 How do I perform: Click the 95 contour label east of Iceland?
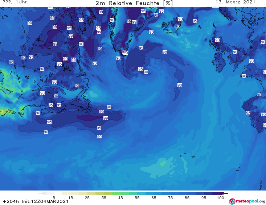(195, 21)
